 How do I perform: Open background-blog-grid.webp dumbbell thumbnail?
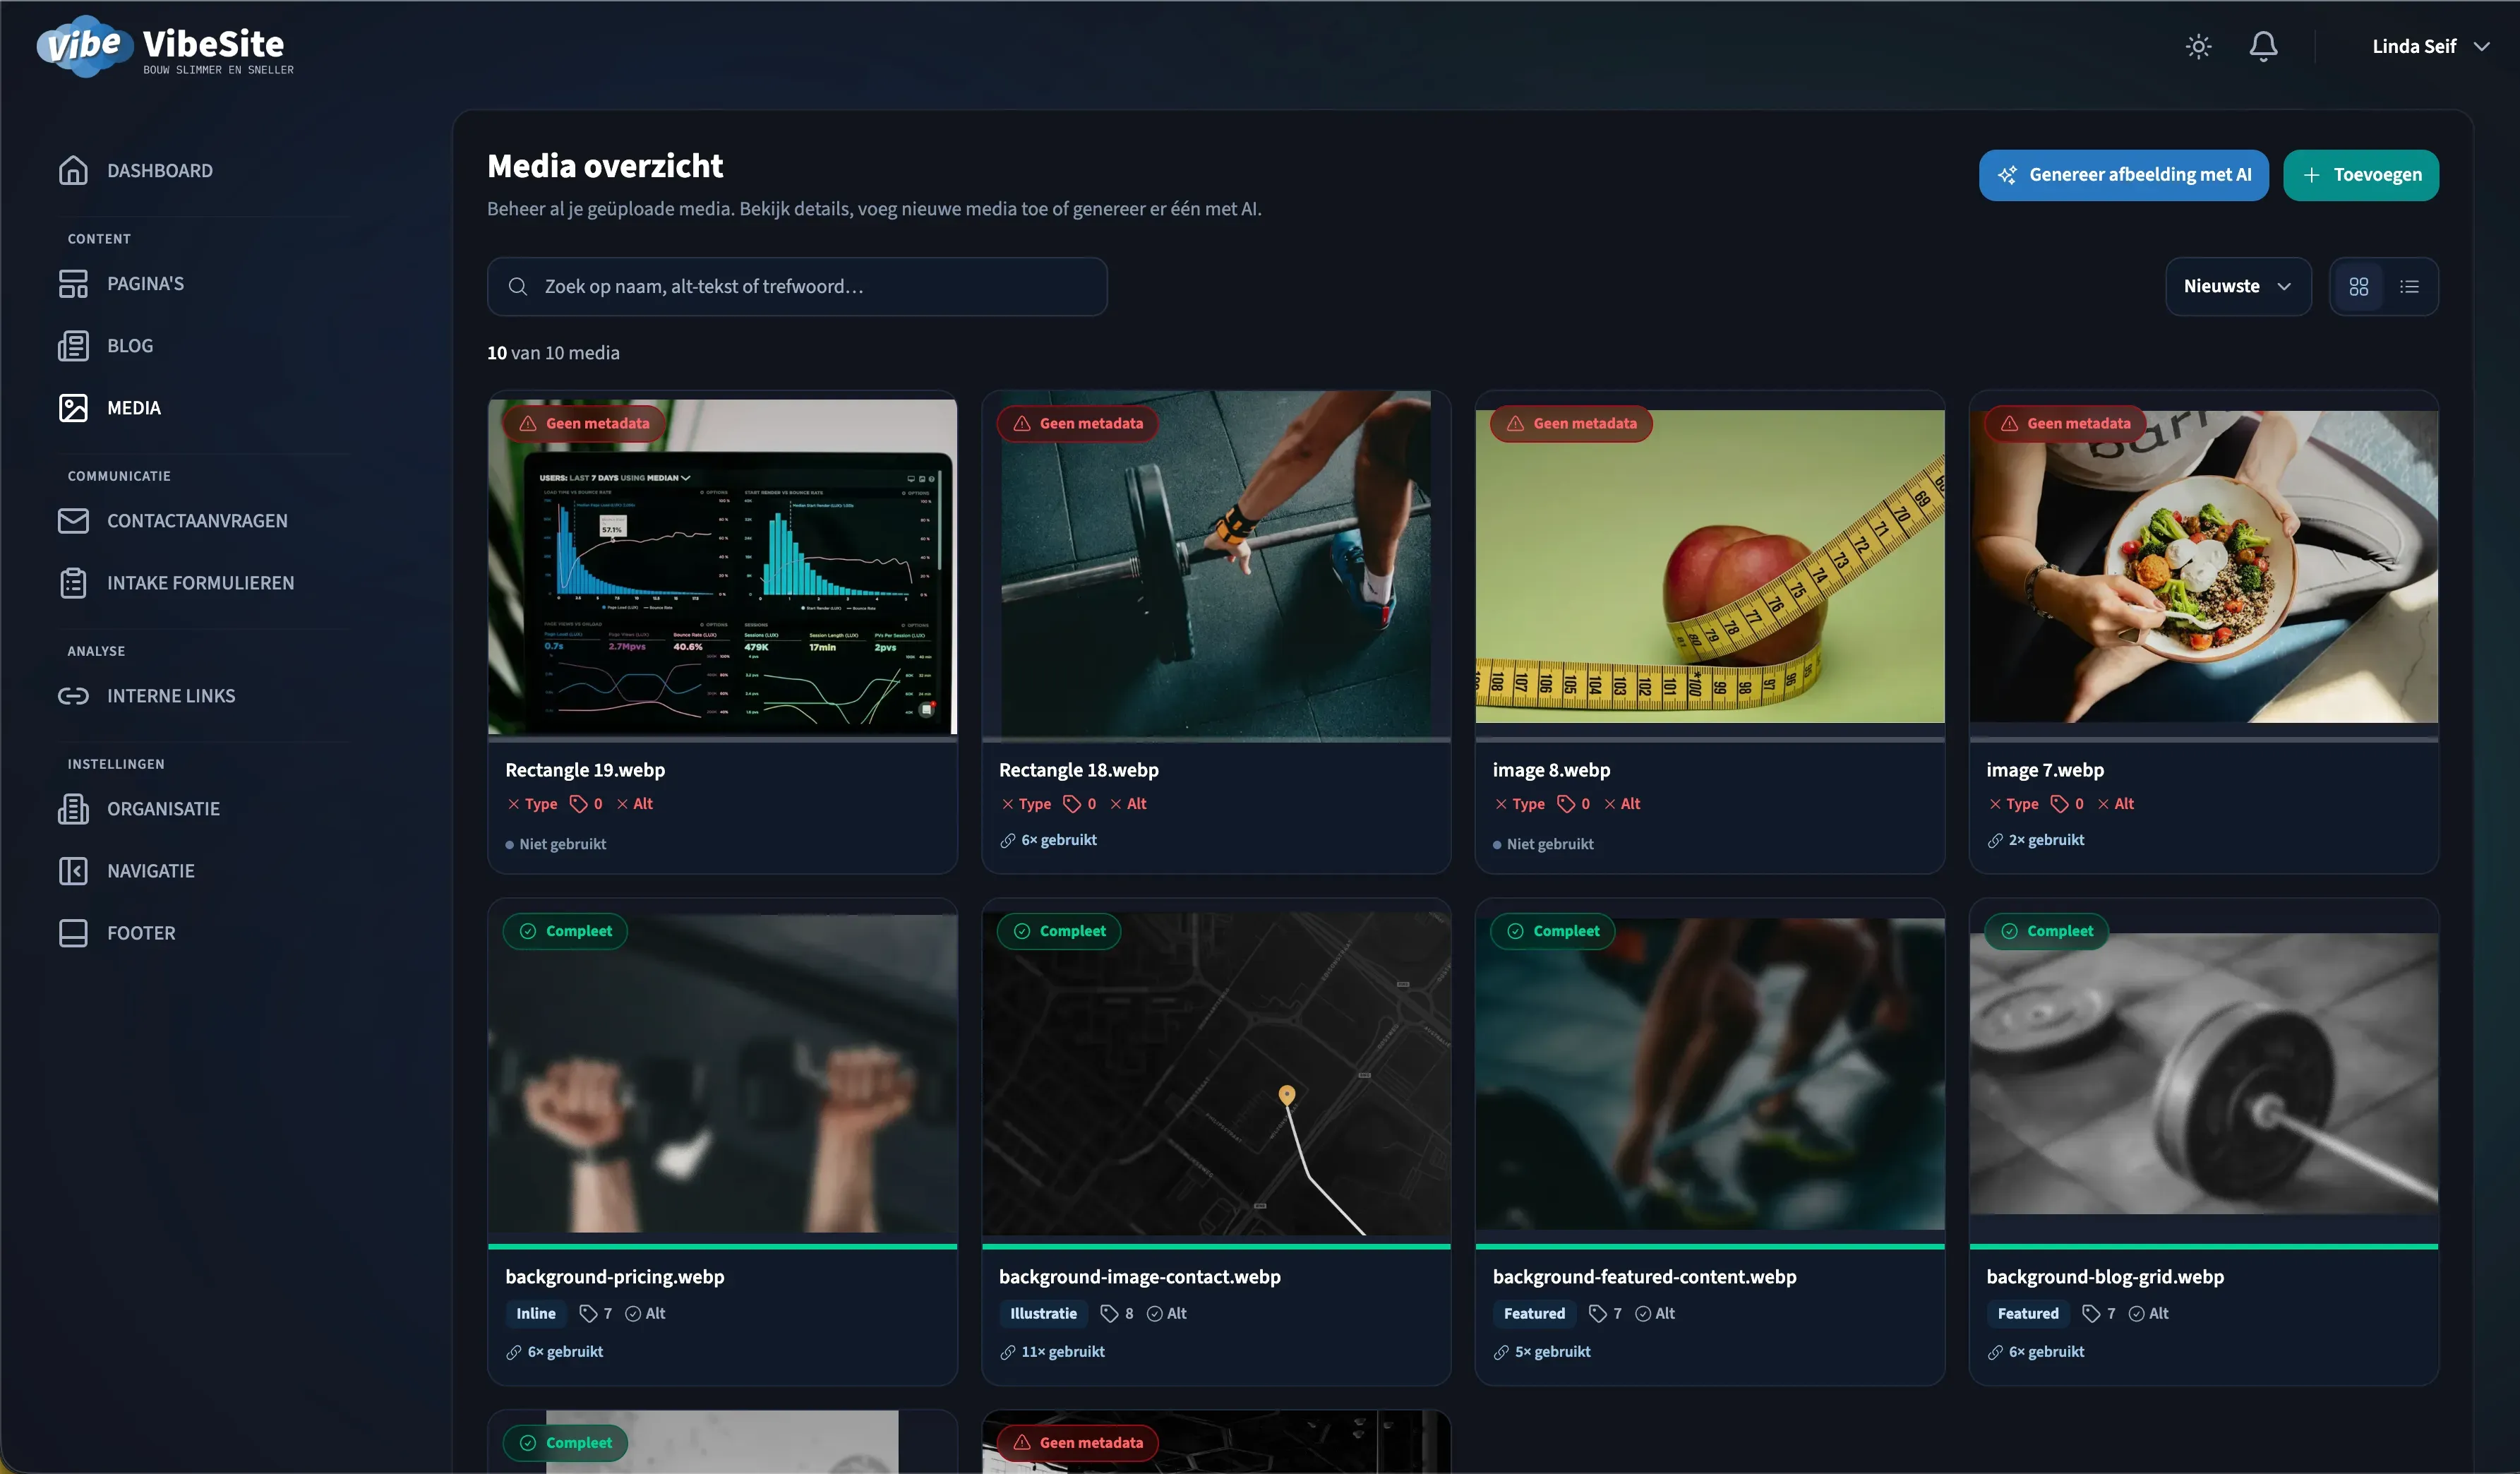(x=2203, y=1072)
